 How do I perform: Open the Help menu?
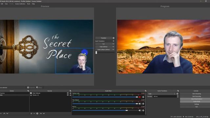[33, 4]
